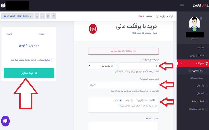Select the خیر radio button

pyautogui.click(x=120, y=100)
